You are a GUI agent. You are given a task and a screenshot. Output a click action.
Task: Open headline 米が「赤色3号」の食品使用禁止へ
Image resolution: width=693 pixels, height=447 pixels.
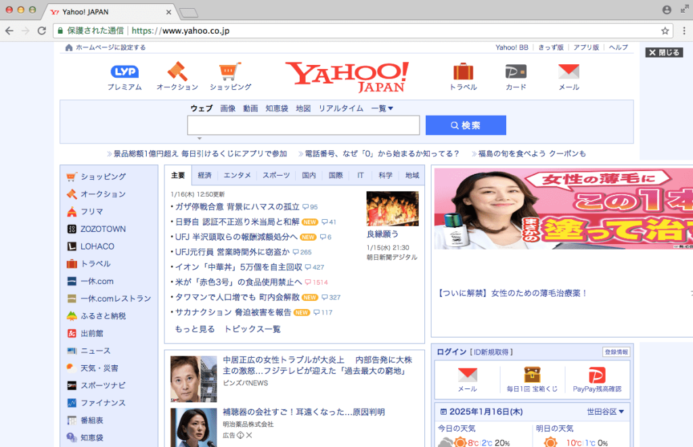[x=239, y=282]
